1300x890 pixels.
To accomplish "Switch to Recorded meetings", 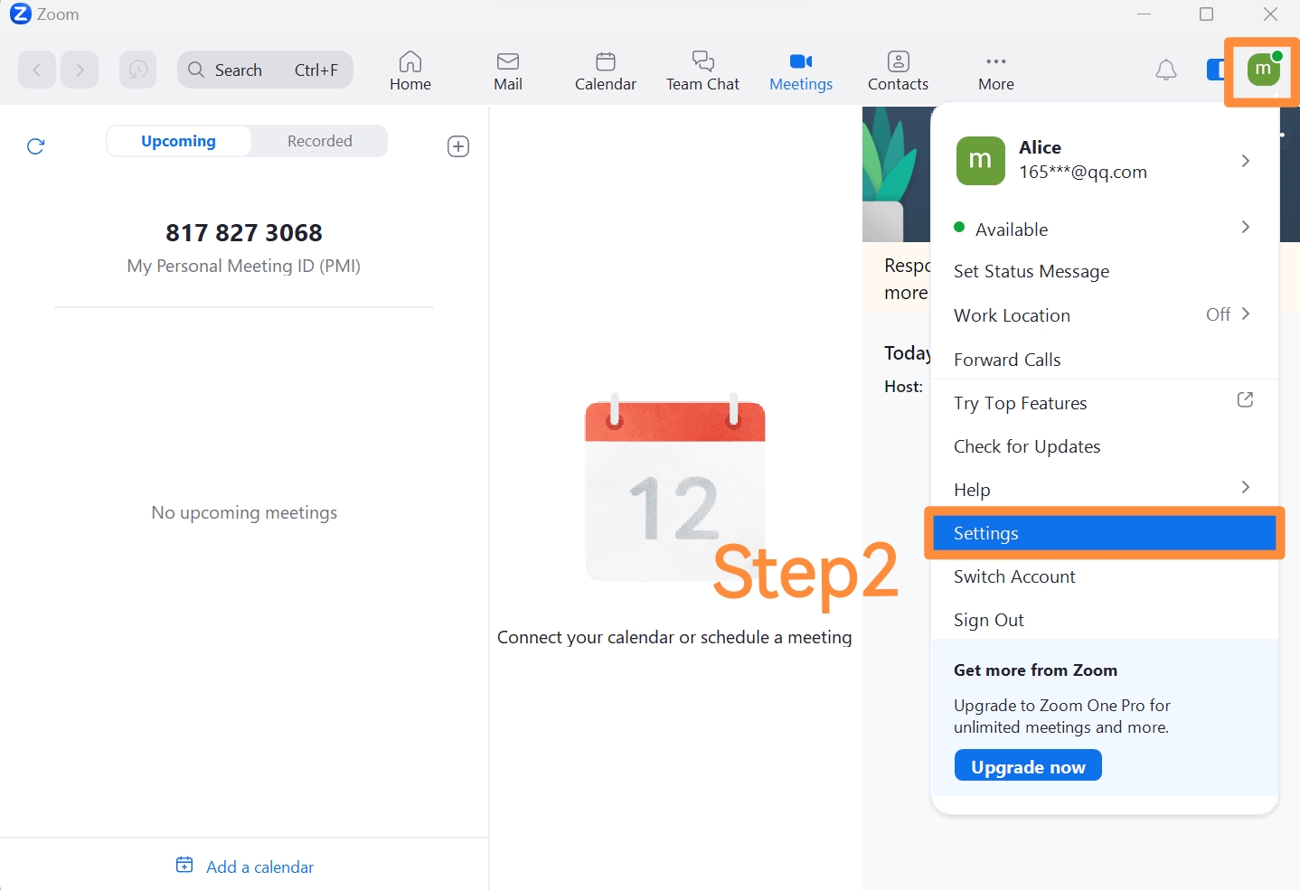I will point(320,141).
